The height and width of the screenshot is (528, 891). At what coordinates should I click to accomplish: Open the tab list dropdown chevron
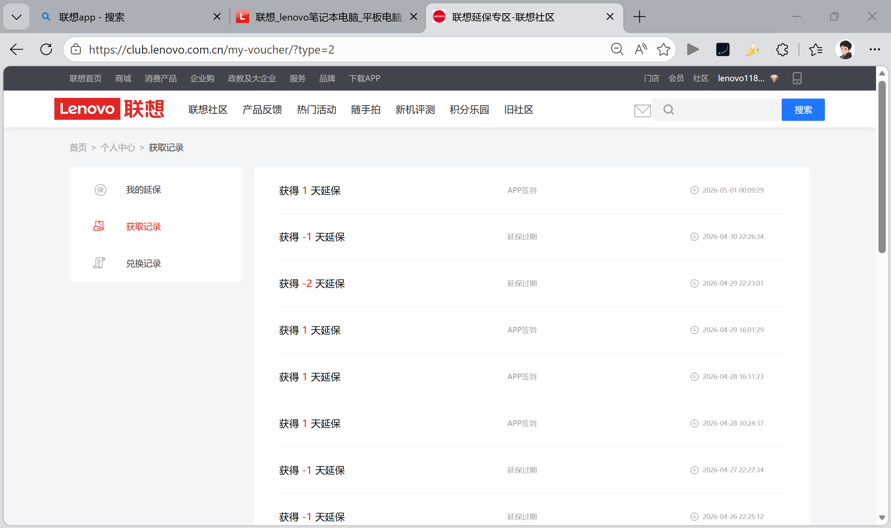click(16, 17)
